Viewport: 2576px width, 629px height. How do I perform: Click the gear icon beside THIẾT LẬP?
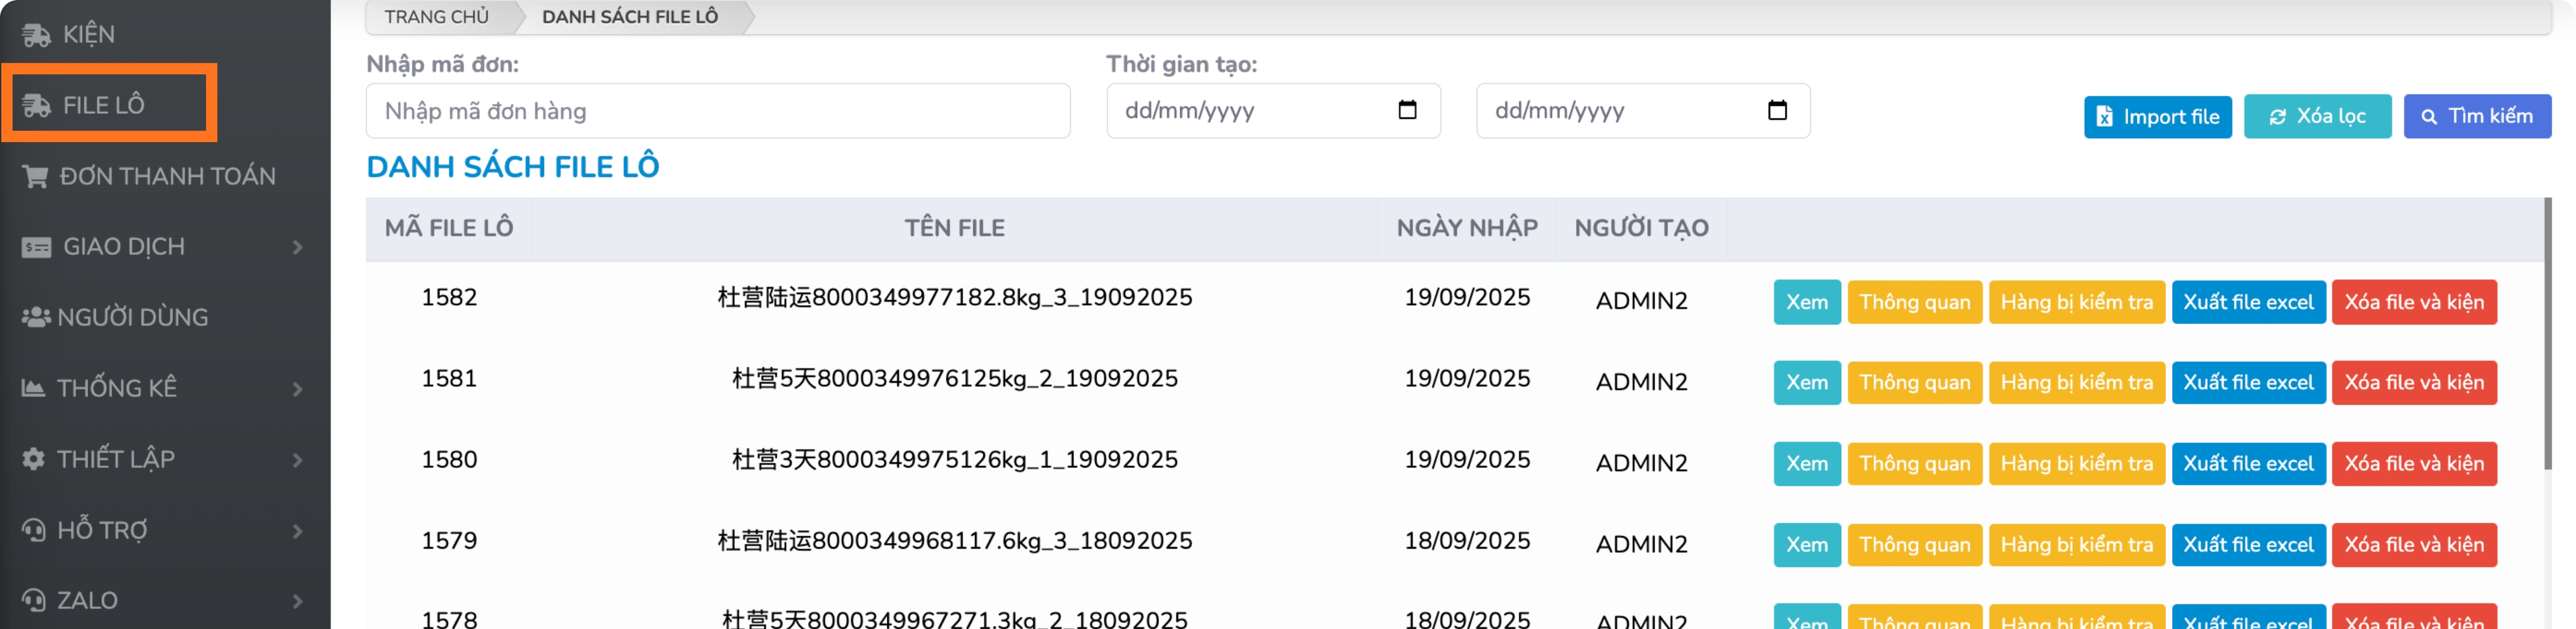pos(33,459)
